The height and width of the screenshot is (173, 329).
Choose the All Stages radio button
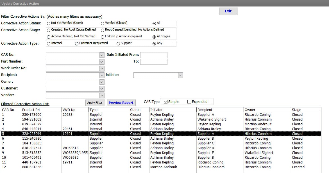point(154,37)
